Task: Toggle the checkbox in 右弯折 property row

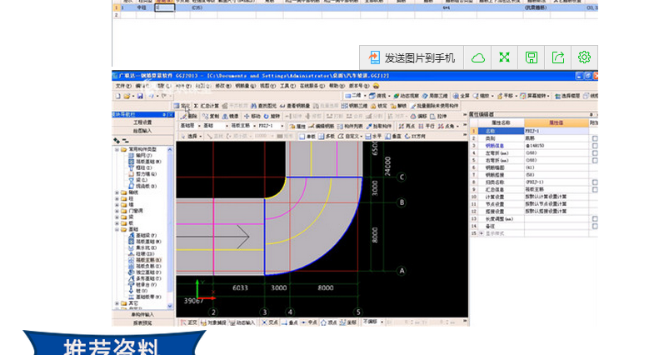Action: tap(595, 160)
